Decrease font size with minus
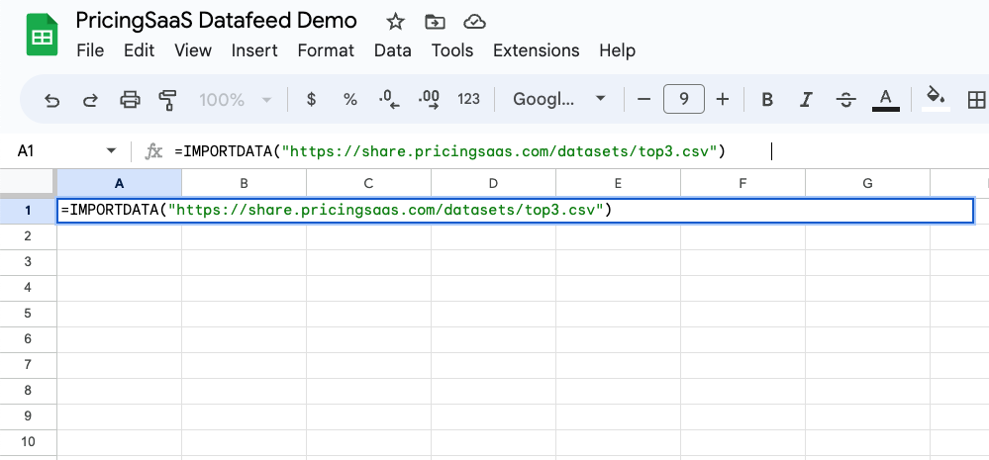 pos(643,99)
